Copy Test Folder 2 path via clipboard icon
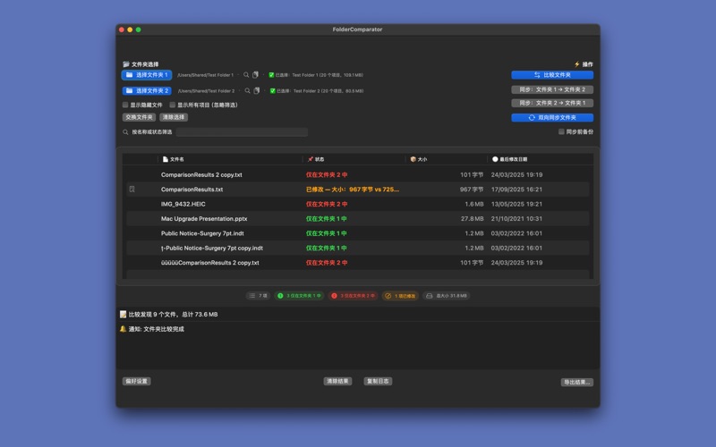Image resolution: width=716 pixels, height=447 pixels. point(257,91)
